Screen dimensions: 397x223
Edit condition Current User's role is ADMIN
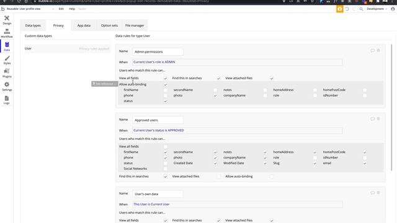(x=238, y=62)
